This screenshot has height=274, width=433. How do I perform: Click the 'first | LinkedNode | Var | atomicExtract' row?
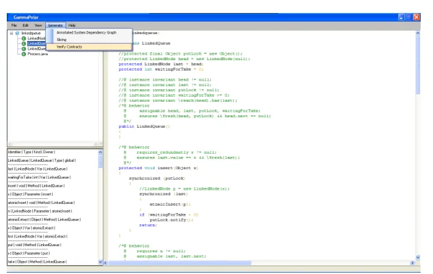point(38,237)
